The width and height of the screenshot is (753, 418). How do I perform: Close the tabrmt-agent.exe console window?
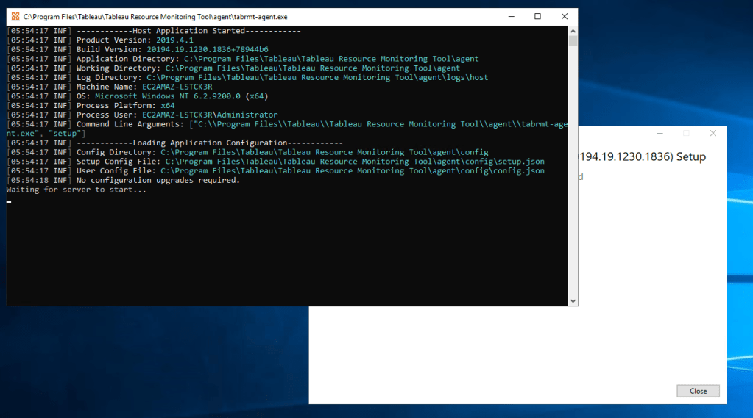tap(564, 16)
